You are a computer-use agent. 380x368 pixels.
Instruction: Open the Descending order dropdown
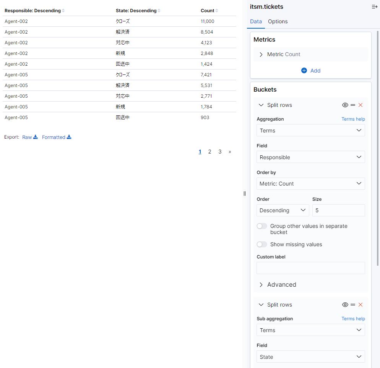pos(283,210)
